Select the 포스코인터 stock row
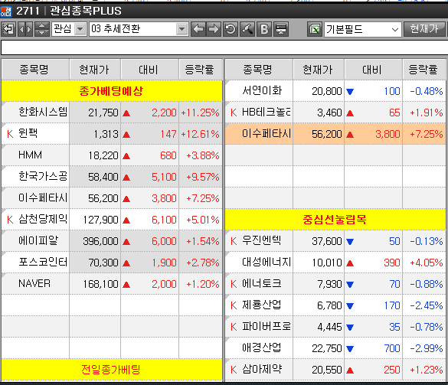Image resolution: width=448 pixels, height=385 pixels. coord(112,263)
